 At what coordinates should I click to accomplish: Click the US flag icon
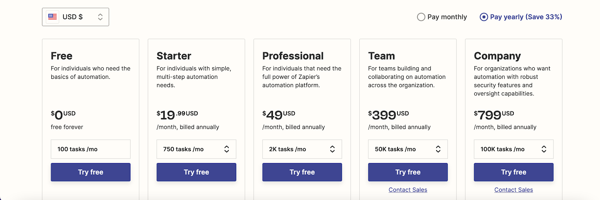click(52, 17)
